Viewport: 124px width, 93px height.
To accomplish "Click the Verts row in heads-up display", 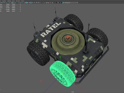I will (x=10, y=4).
